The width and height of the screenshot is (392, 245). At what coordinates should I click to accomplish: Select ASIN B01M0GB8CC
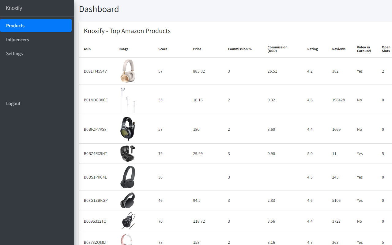pos(96,100)
